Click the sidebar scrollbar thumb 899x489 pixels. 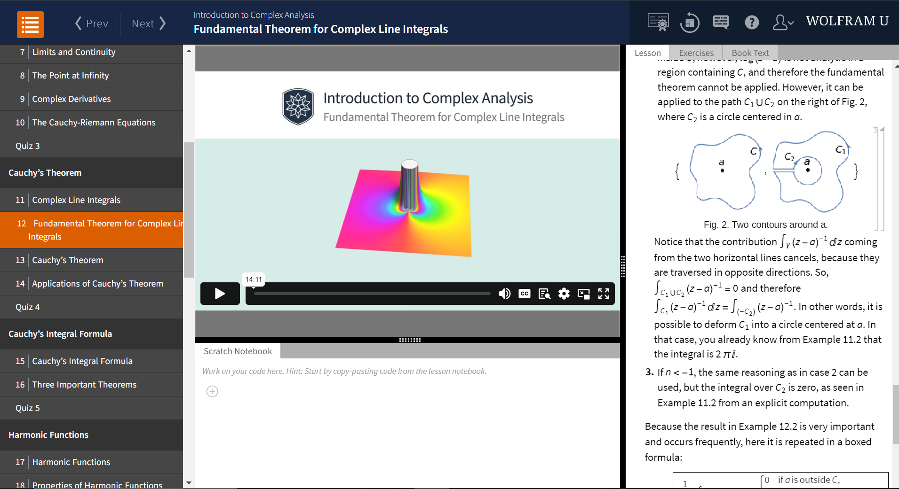coord(189,210)
